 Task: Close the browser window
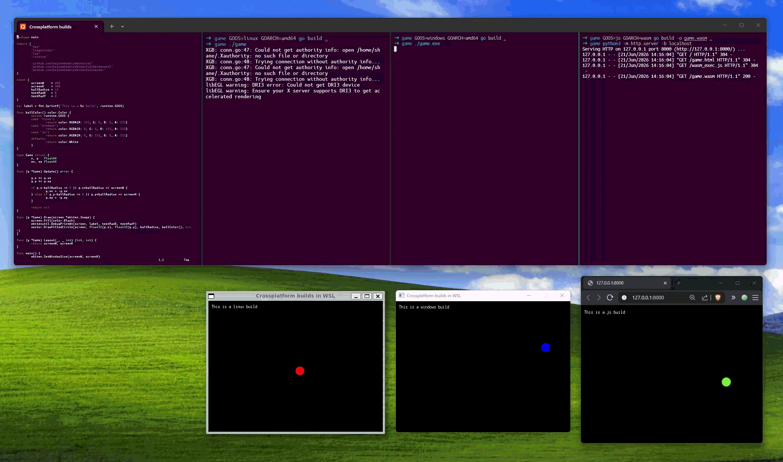pos(754,283)
